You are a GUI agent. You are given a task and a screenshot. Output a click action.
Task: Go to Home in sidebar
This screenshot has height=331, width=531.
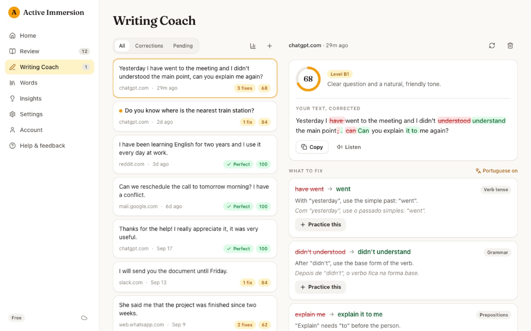50,36
